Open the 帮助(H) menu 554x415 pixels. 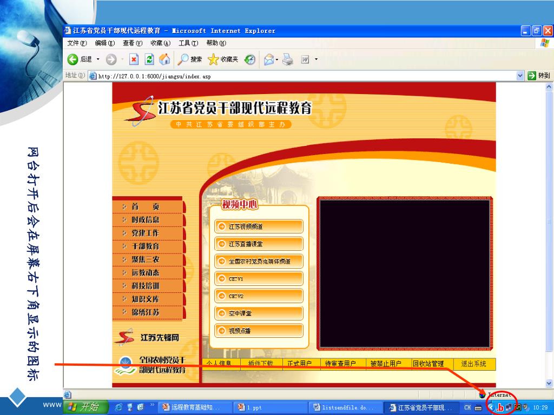point(216,43)
